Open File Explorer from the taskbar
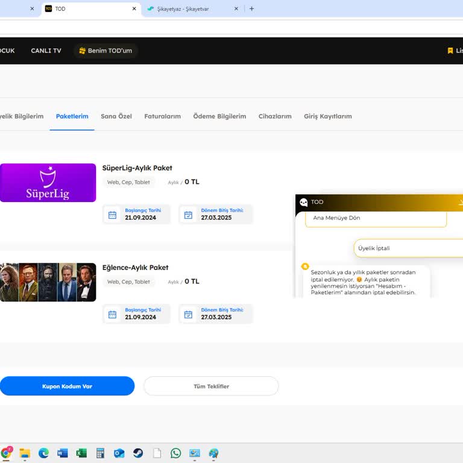 [25, 453]
